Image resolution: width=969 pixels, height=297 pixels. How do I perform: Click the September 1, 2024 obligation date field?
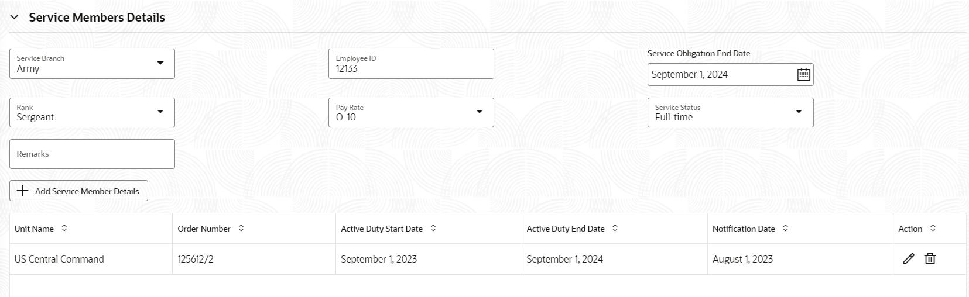(x=722, y=74)
